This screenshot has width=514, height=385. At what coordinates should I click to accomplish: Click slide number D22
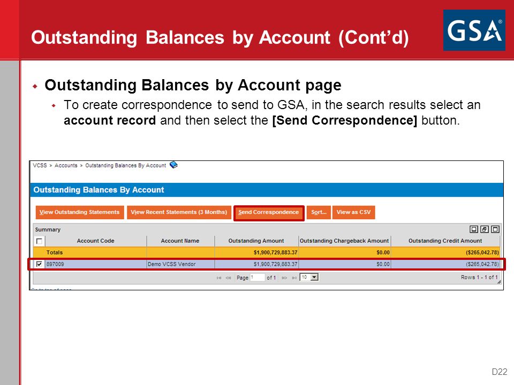[499, 372]
